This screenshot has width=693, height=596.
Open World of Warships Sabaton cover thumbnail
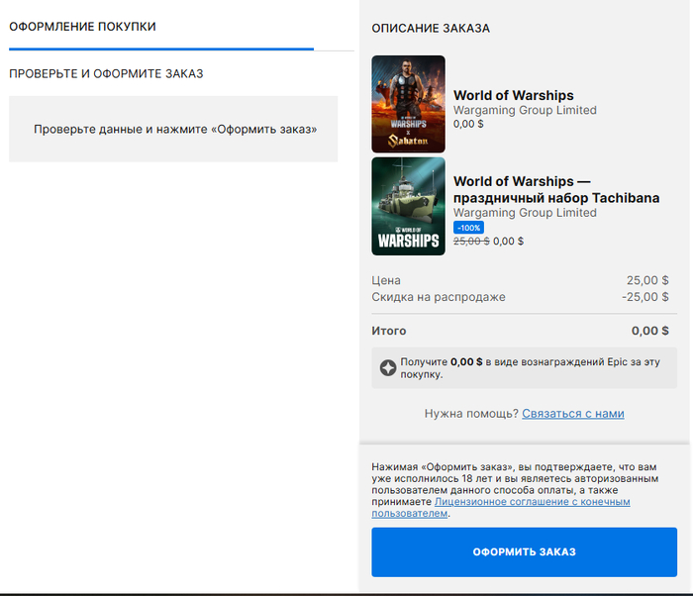408,104
